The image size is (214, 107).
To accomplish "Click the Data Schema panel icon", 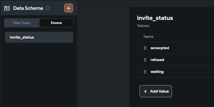I will point(7,8).
